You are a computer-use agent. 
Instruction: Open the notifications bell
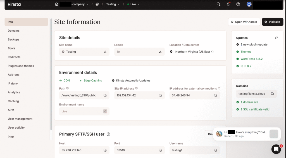click(x=228, y=4)
